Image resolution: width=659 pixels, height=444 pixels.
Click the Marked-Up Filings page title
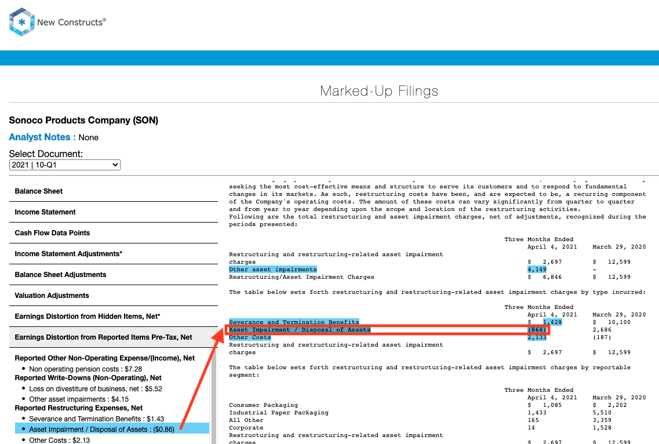[379, 91]
